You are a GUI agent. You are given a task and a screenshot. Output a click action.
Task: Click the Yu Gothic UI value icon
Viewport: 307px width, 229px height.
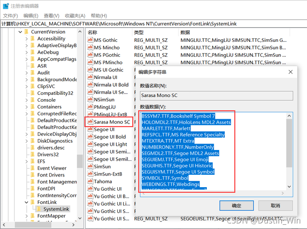(90, 189)
